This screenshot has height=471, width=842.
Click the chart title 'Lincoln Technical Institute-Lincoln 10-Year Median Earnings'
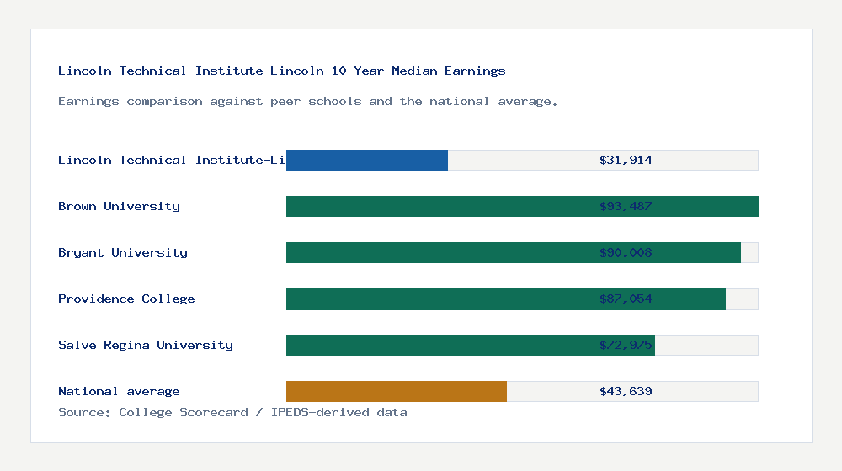pos(281,71)
